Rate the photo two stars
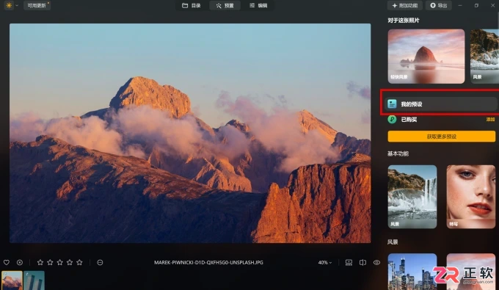Screen dimensions: 499x290 pos(50,262)
